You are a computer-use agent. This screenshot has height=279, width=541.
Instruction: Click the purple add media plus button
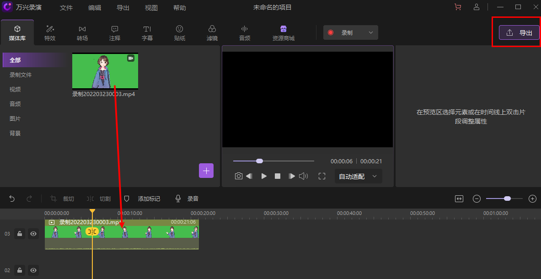[206, 171]
